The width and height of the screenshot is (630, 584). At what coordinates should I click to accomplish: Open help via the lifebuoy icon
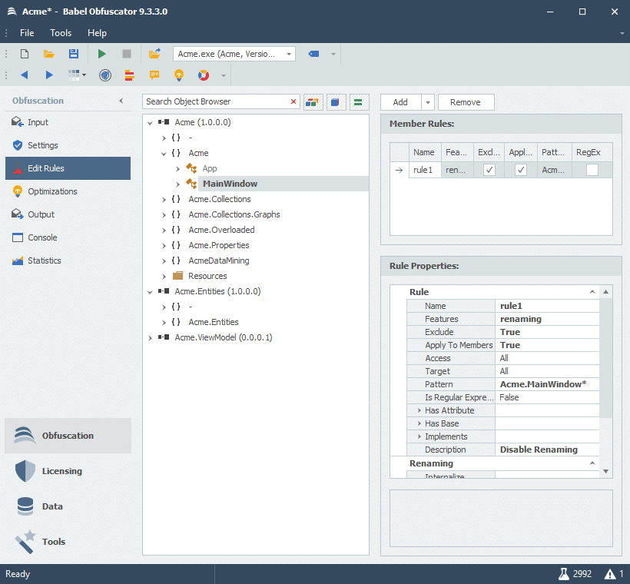[204, 75]
